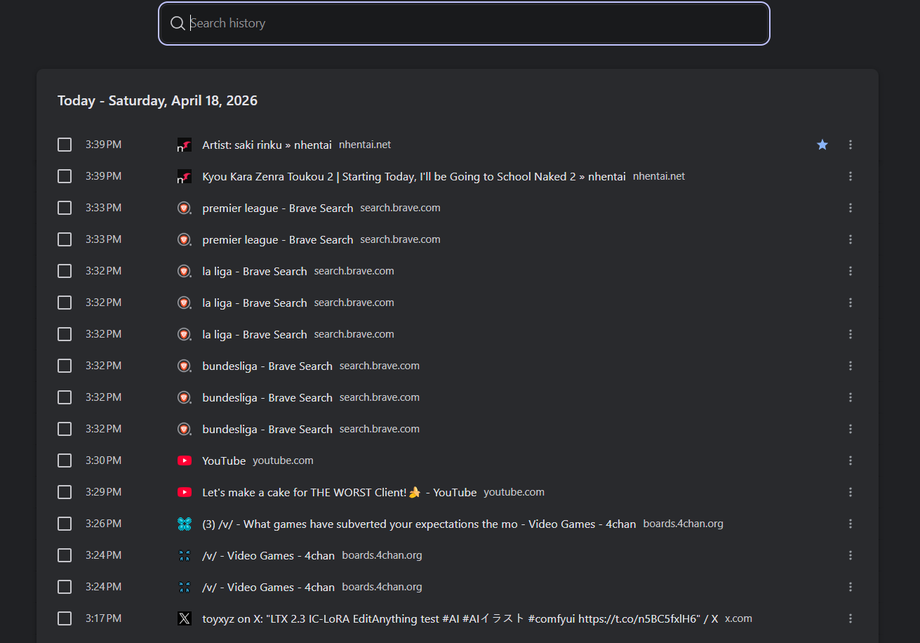Open the toyxyz on X LTX 2.3 post link
The image size is (920, 643).
click(460, 618)
